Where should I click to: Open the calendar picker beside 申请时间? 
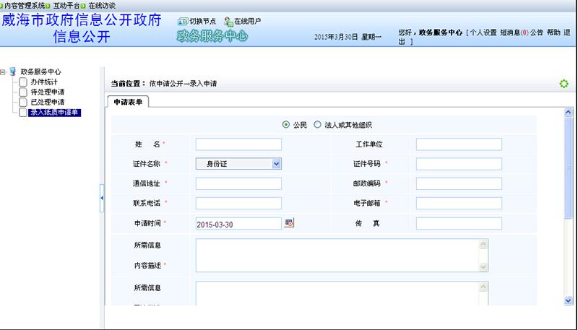tap(290, 223)
